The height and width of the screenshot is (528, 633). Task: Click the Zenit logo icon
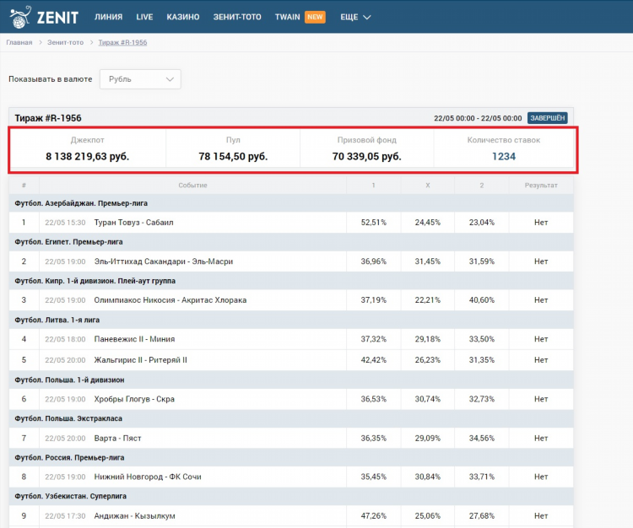[x=20, y=17]
